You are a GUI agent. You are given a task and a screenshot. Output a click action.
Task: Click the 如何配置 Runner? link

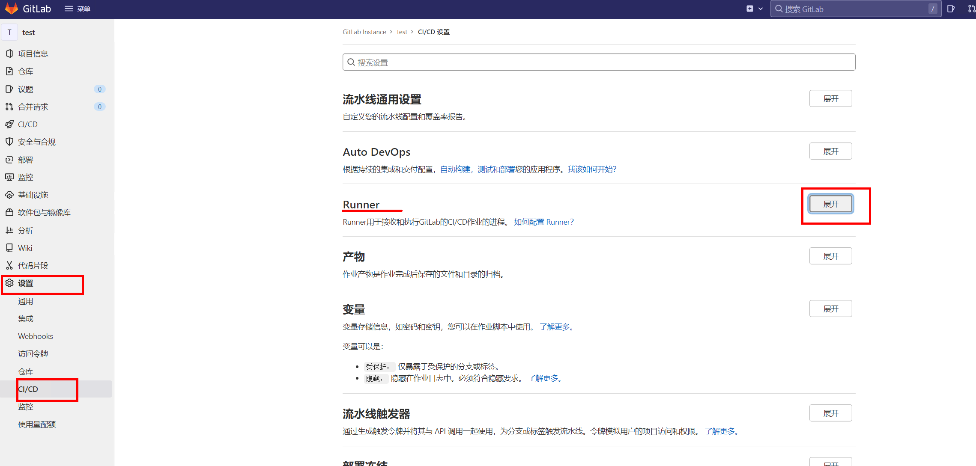click(x=543, y=222)
